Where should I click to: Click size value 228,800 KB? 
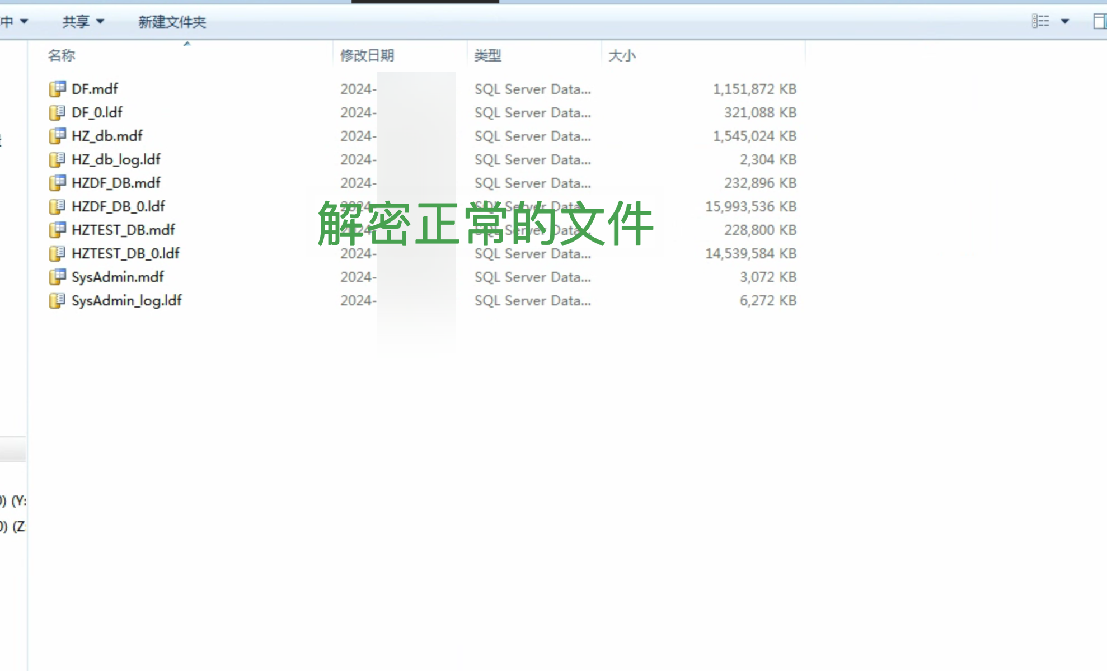click(760, 230)
